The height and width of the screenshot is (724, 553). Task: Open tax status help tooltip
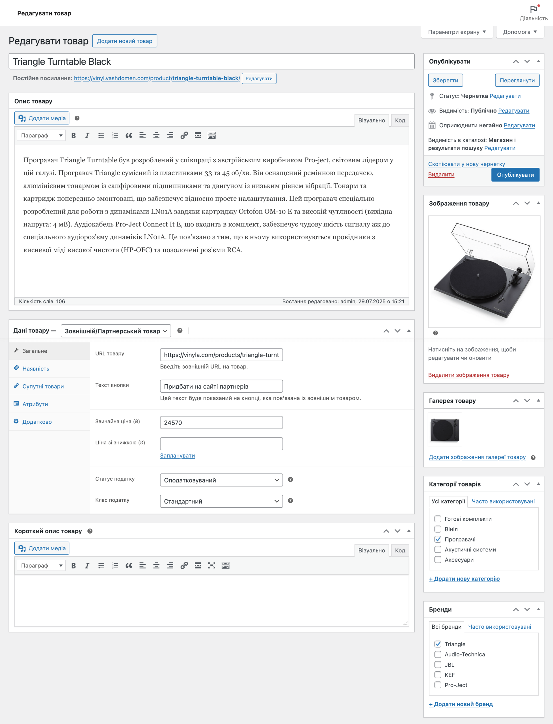[290, 479]
